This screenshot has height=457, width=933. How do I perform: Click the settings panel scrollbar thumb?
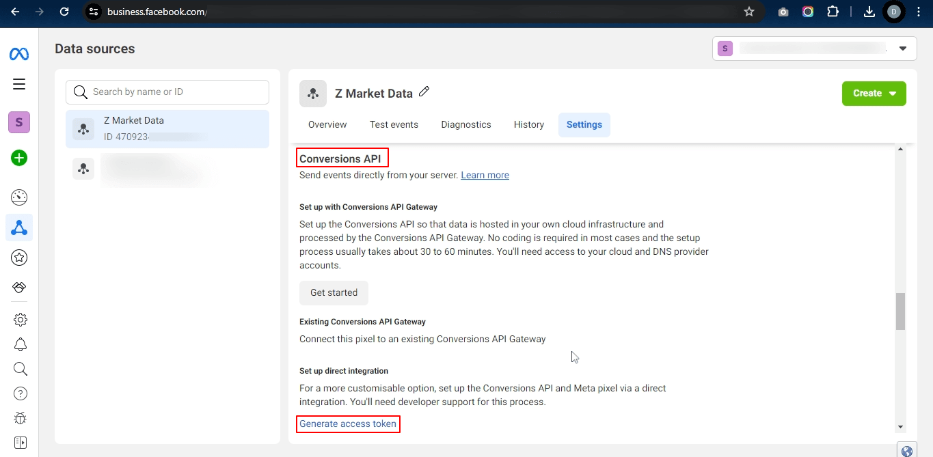click(x=900, y=311)
